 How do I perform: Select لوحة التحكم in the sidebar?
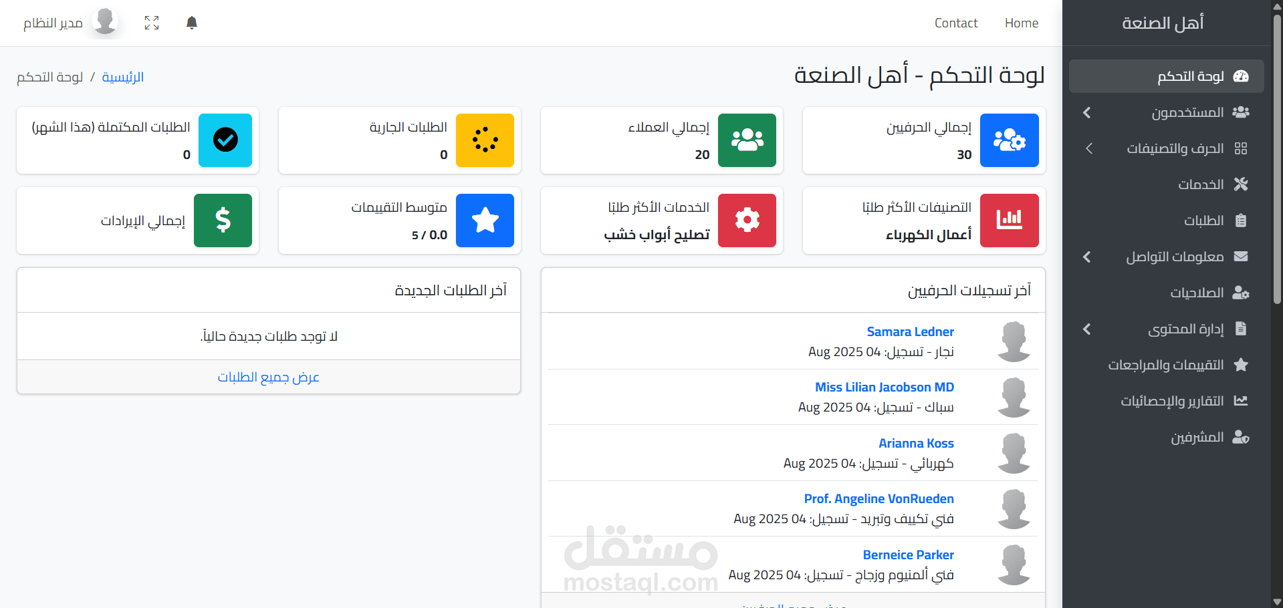pos(1167,76)
